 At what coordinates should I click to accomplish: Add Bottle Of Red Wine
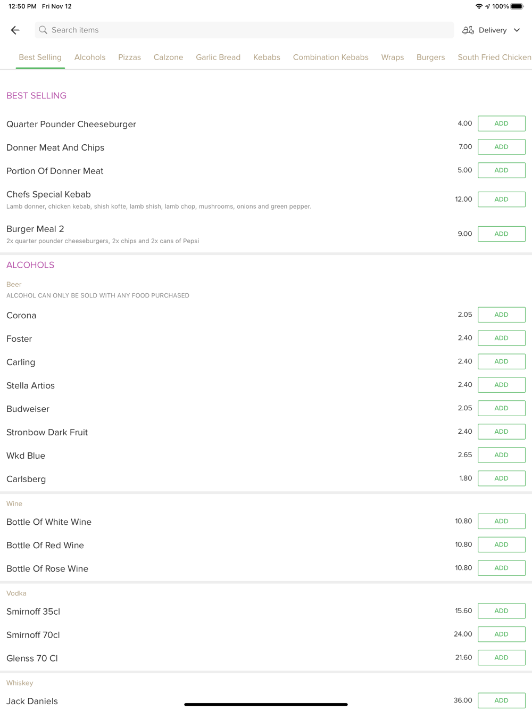click(x=501, y=544)
